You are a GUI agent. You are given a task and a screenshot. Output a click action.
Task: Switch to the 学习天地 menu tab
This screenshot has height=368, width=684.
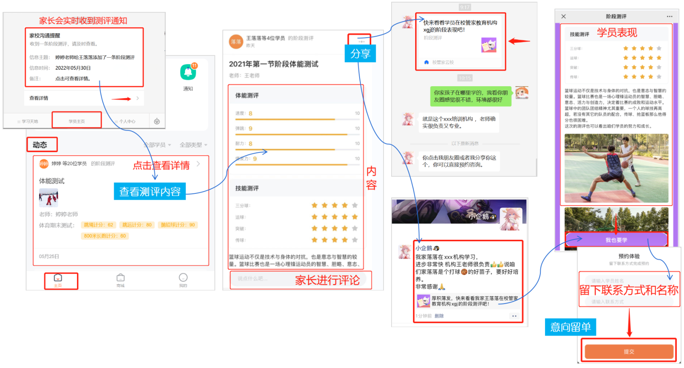(x=28, y=121)
